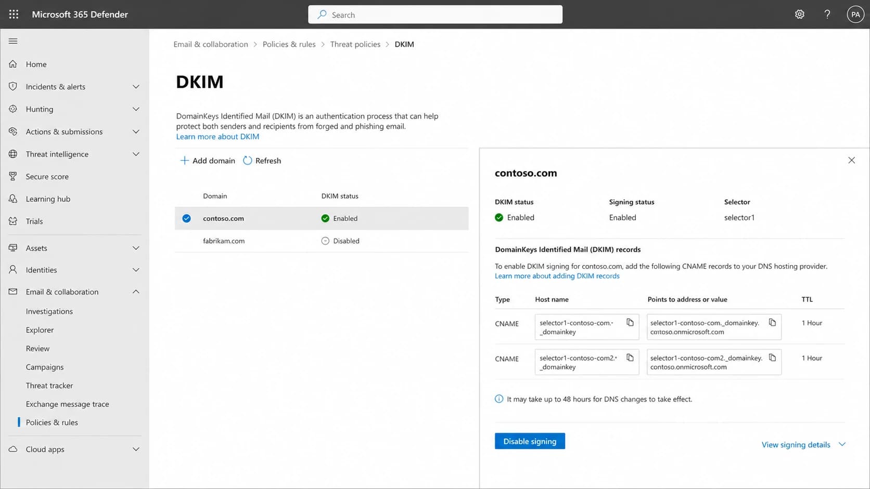Expand the Cloud apps chevron
This screenshot has height=489, width=870.
(136, 449)
